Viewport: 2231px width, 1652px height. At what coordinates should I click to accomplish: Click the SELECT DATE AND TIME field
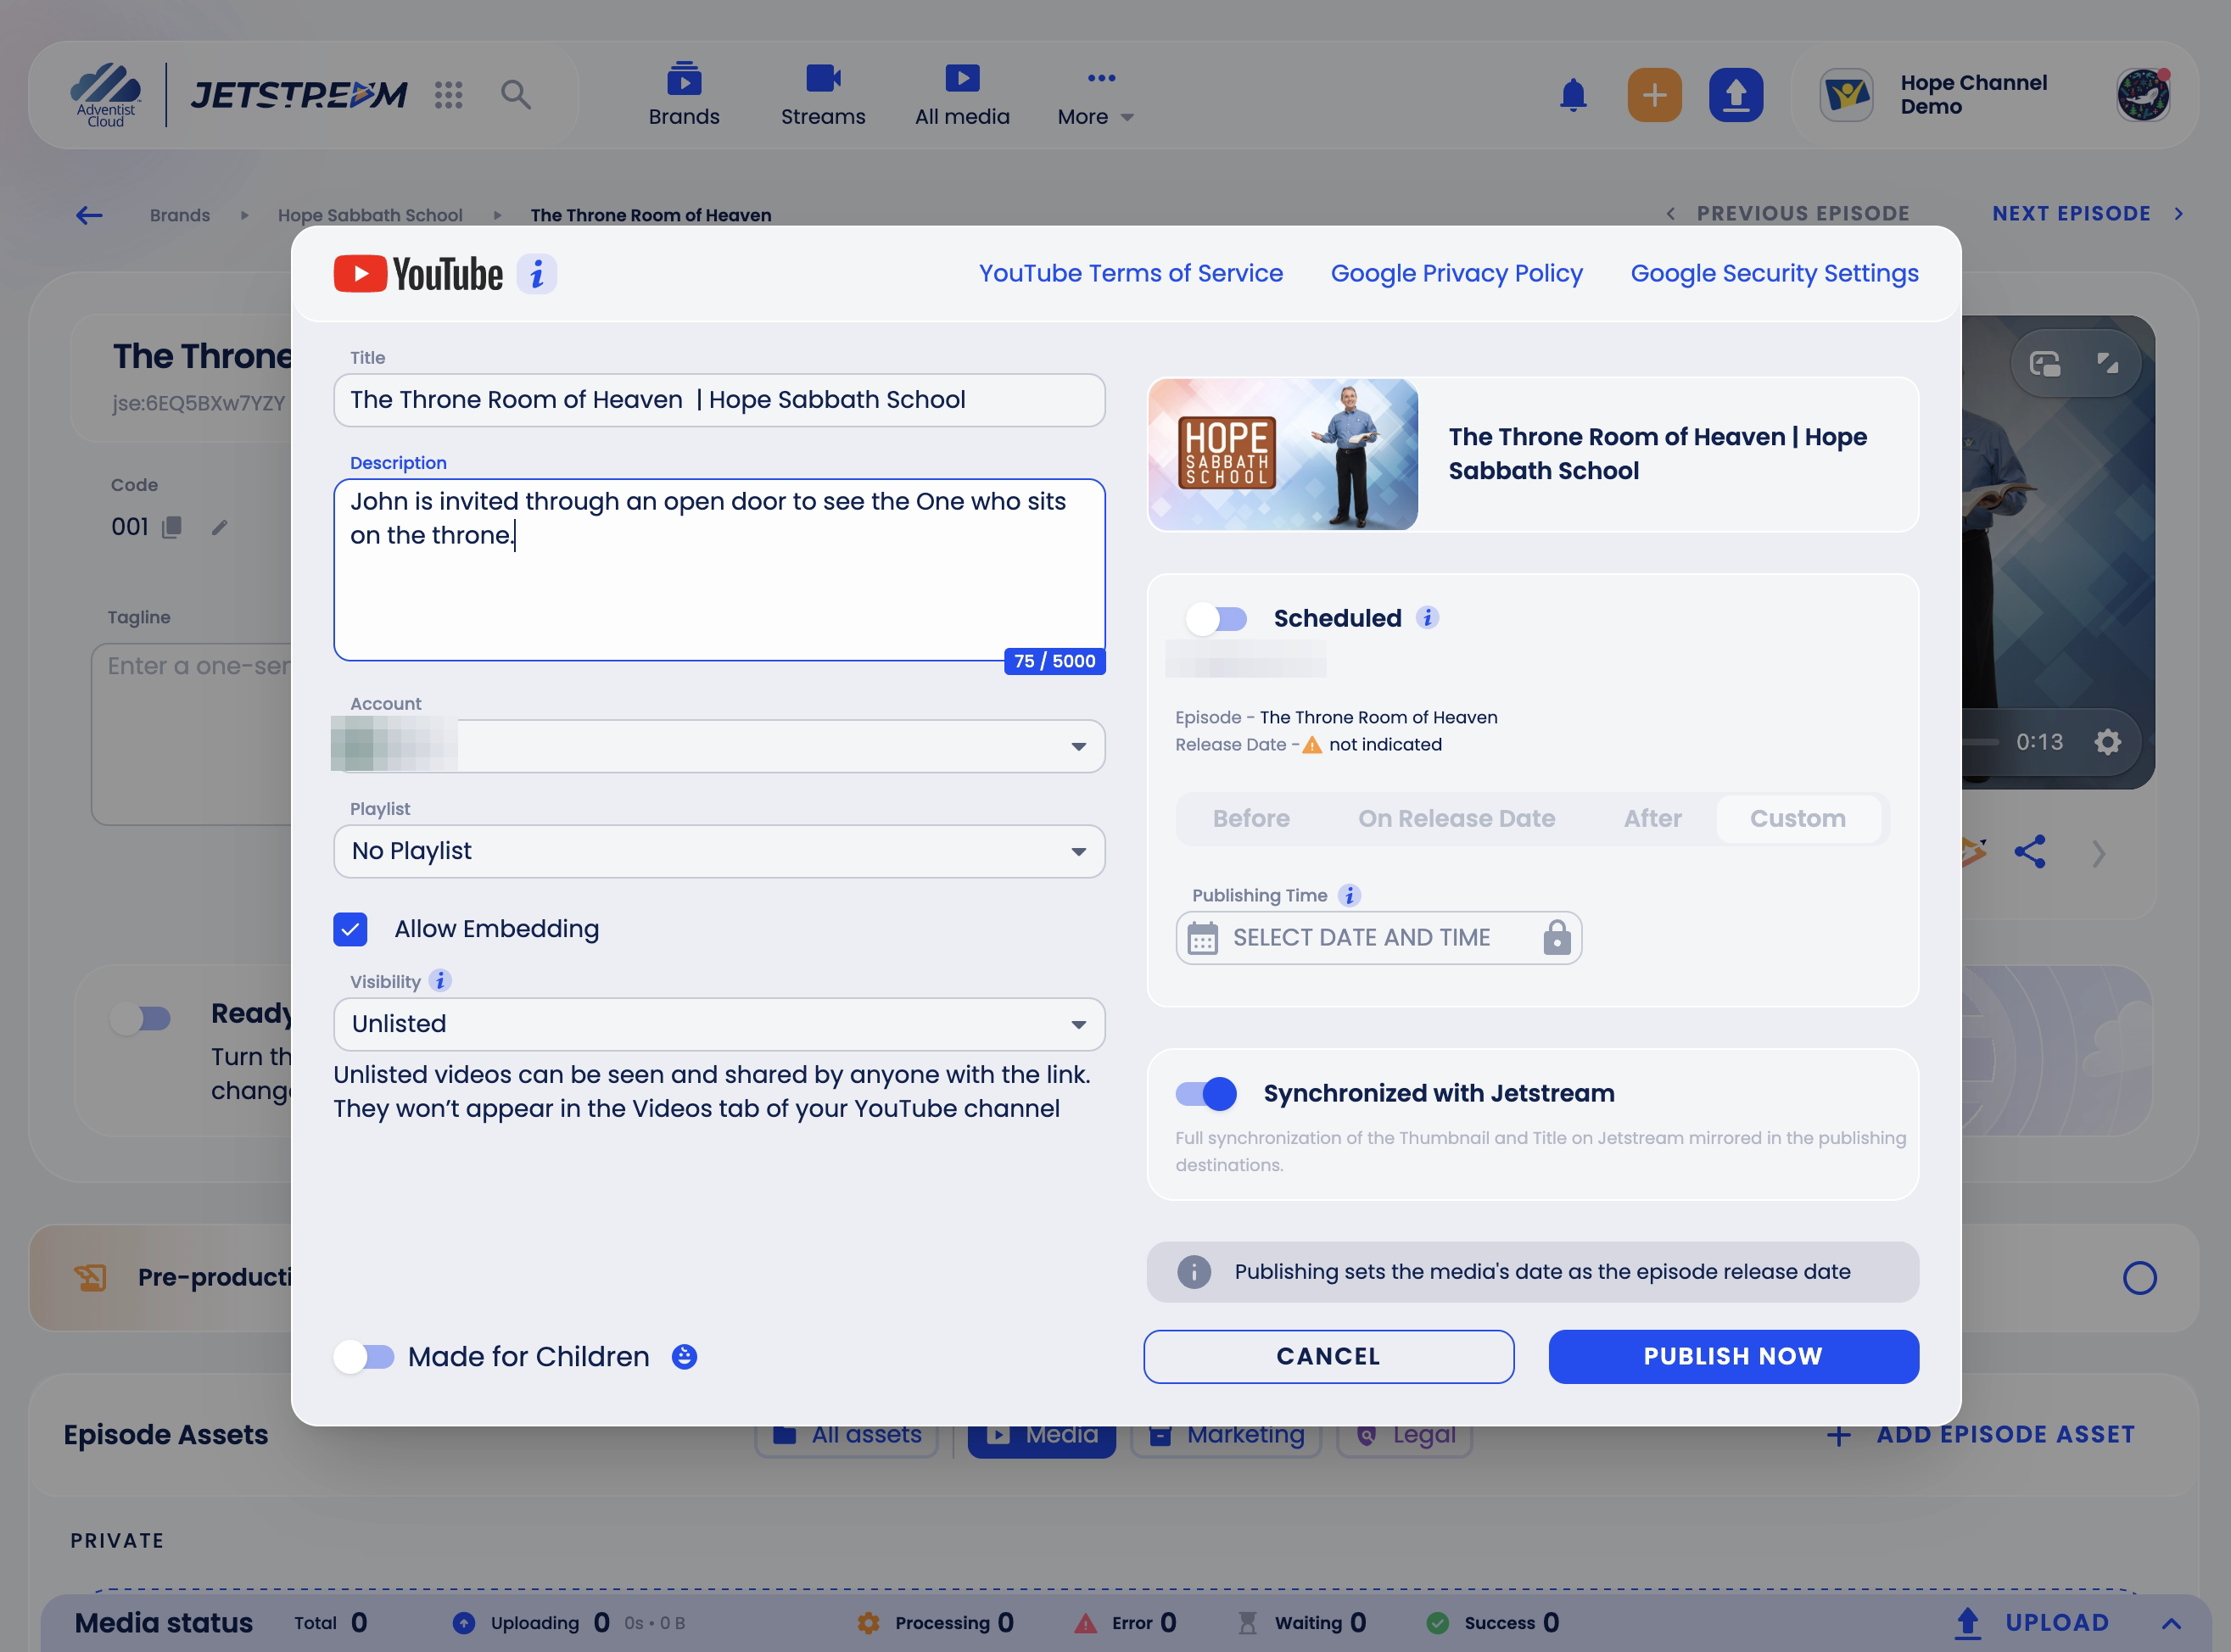coord(1378,938)
